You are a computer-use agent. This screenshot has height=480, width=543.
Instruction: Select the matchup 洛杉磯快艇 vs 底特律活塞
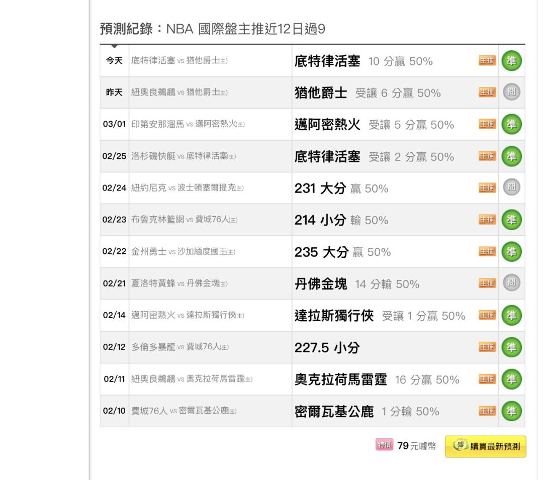pyautogui.click(x=184, y=156)
